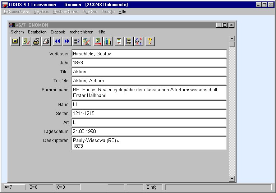Click the scroll up arrow of the form scrollbar
276x193 pixels.
click(232, 38)
